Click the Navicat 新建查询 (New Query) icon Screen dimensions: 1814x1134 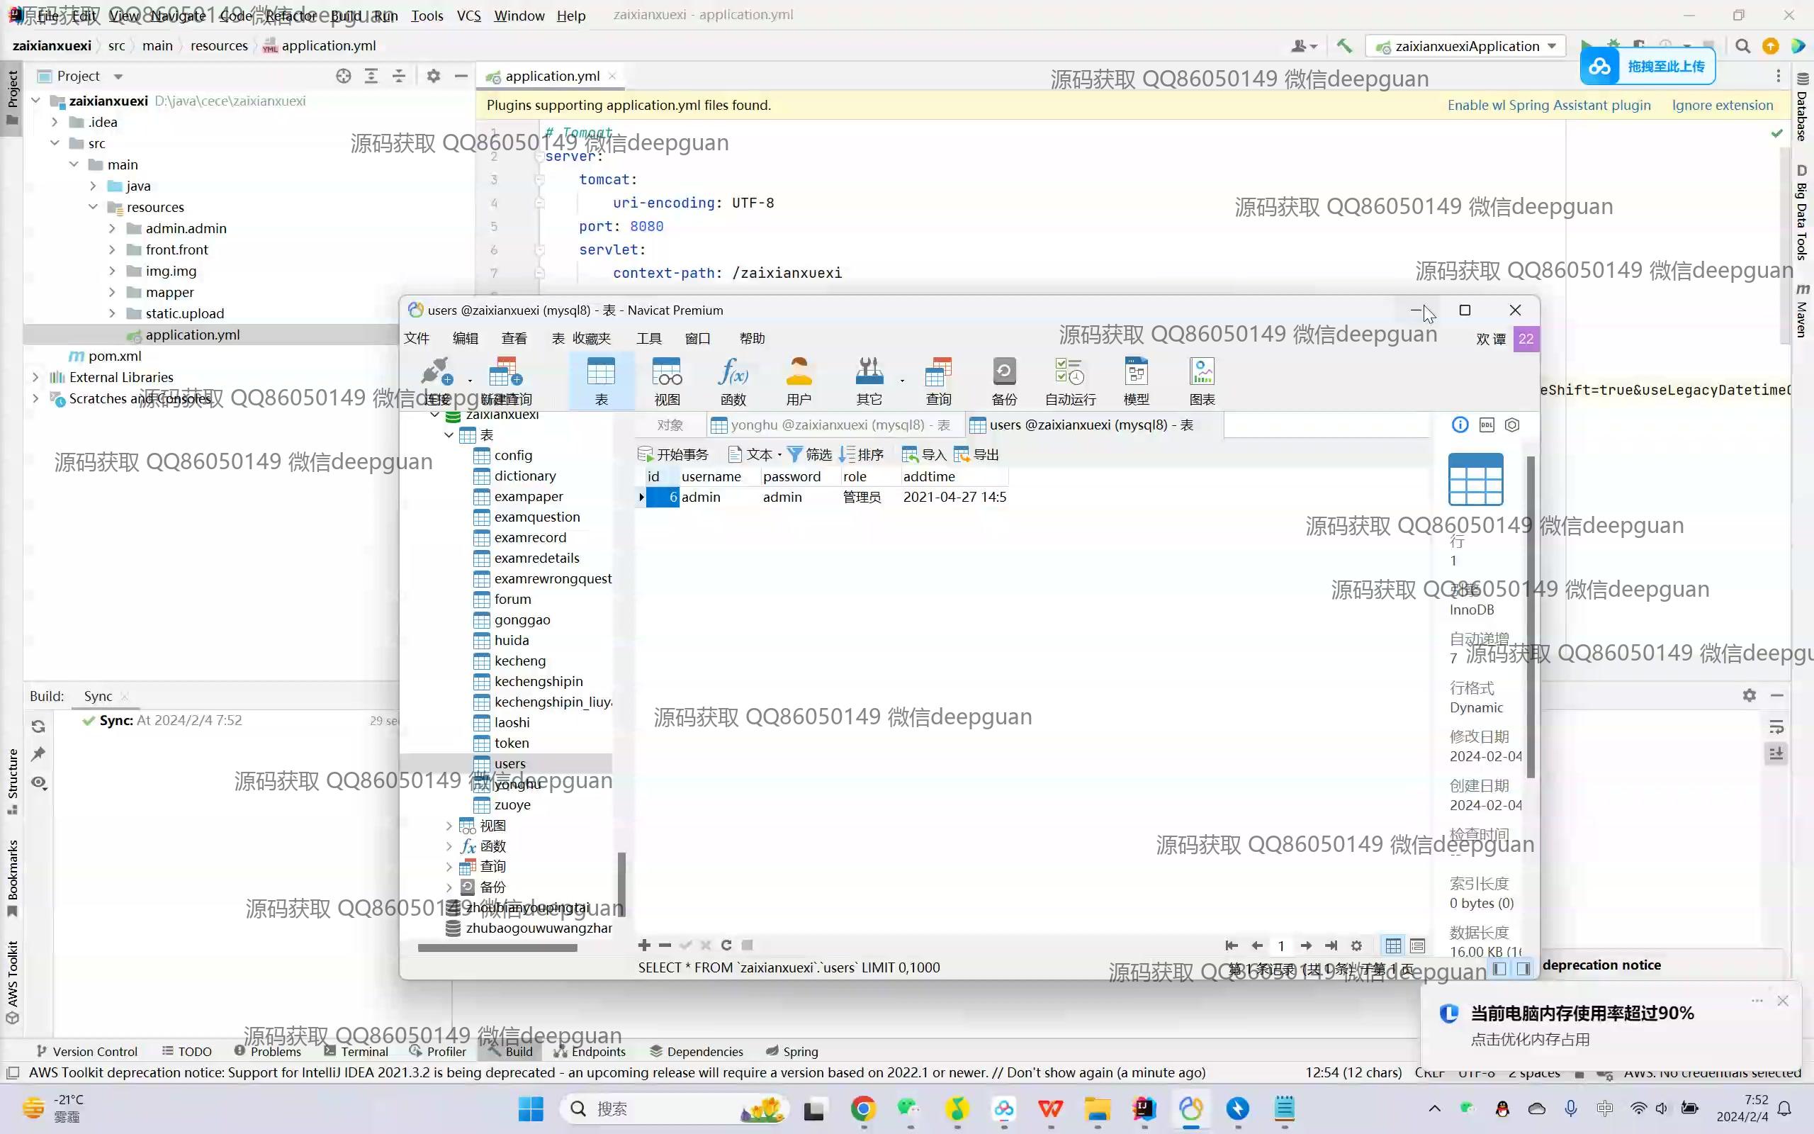506,382
